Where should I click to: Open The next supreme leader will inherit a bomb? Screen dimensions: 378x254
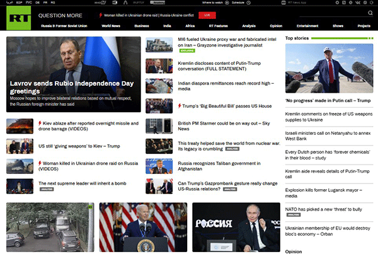(x=82, y=183)
